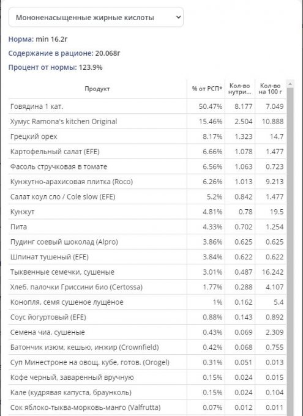This screenshot has height=416, width=303.
Task: Open the Мононенасыщенные жирные кислоты dropdown
Action: click(96, 17)
